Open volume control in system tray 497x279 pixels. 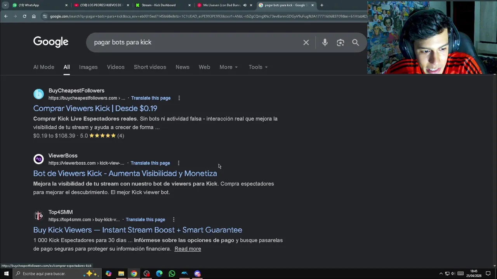tap(453, 274)
